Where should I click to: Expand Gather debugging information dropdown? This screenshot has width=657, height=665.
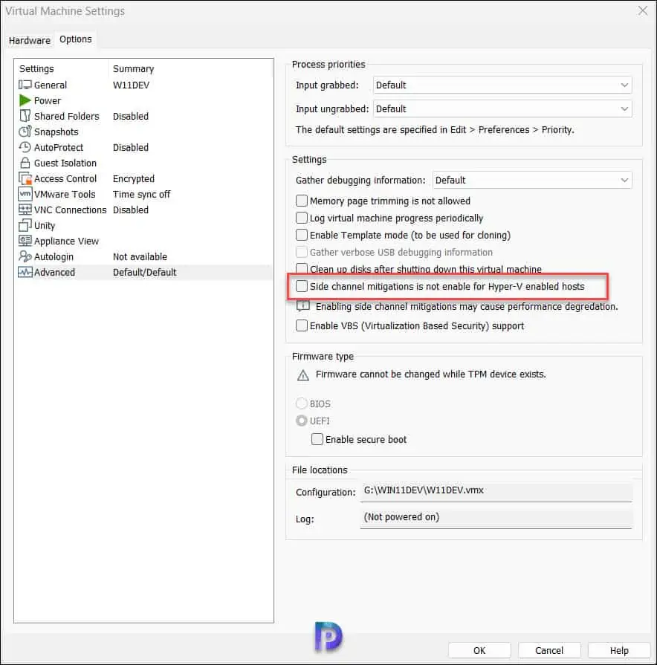point(532,180)
